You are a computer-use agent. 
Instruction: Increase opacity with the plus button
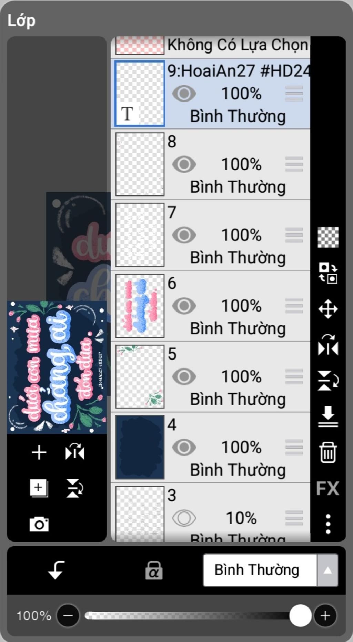coord(325,615)
